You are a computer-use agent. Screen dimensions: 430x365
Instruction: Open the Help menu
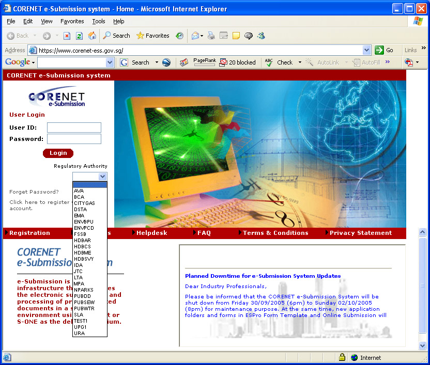pyautogui.click(x=119, y=21)
